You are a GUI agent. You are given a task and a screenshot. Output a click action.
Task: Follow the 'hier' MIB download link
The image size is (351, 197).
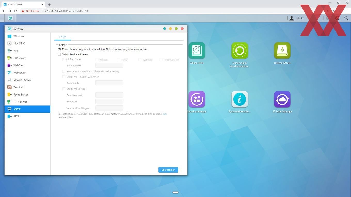165,114
